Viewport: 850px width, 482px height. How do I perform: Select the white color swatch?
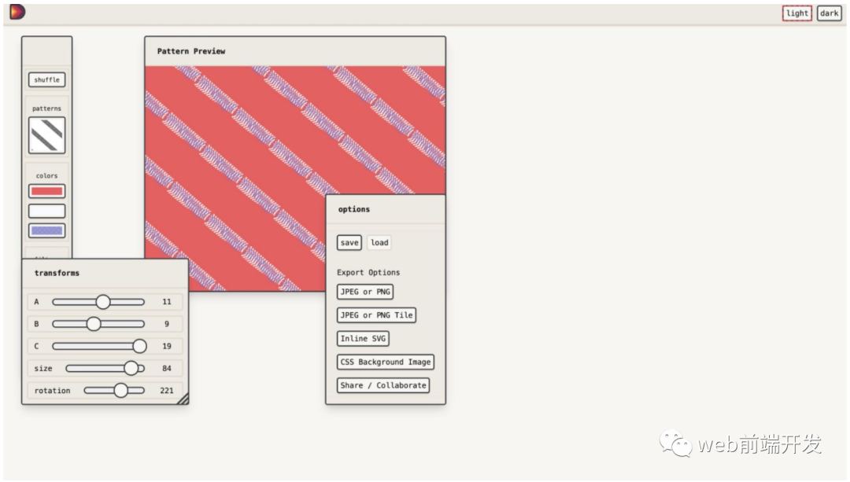[x=47, y=211]
